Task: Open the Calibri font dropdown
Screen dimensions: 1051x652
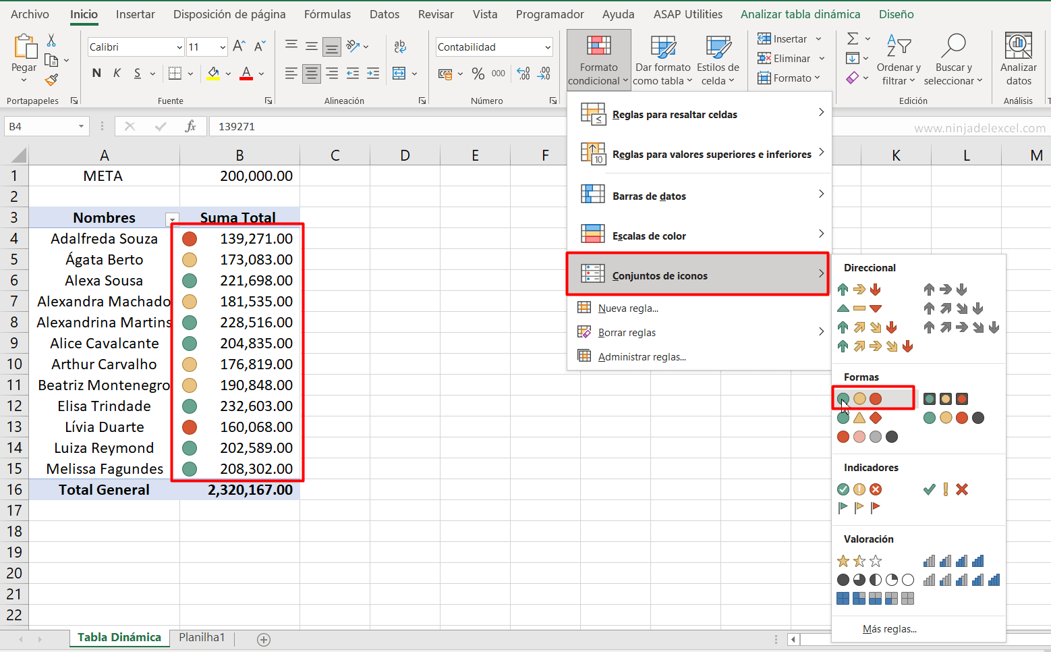Action: (x=178, y=47)
